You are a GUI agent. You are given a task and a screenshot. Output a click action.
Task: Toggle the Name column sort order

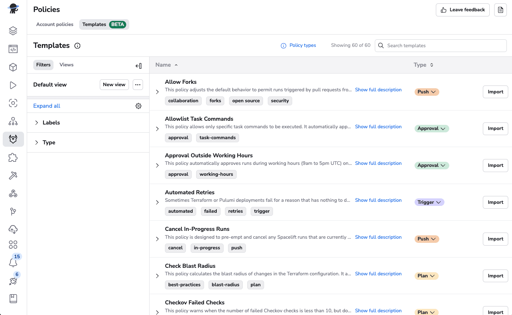point(167,65)
